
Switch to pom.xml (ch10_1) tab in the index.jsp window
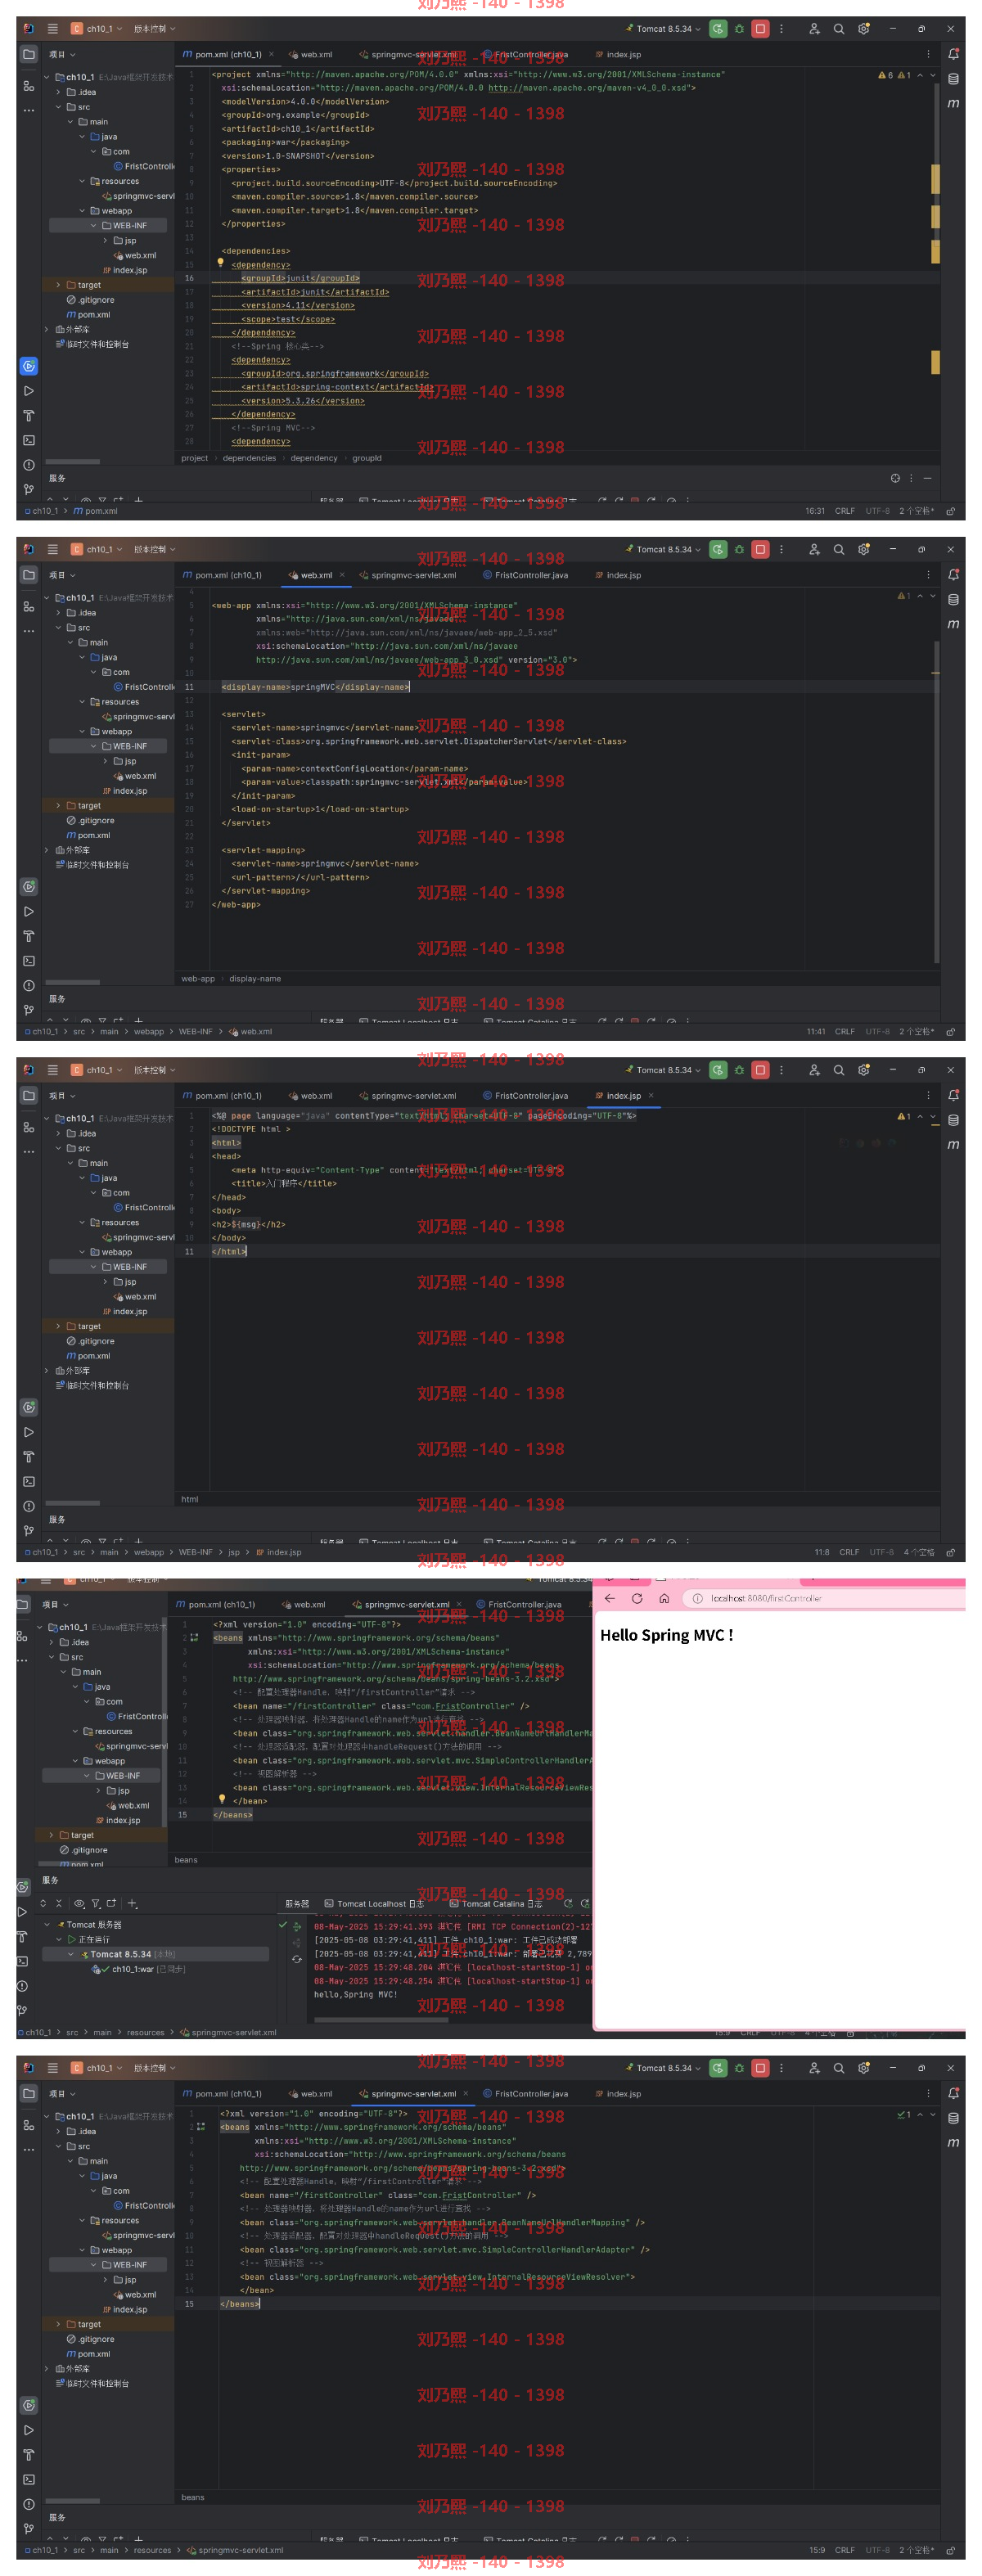tap(222, 1095)
